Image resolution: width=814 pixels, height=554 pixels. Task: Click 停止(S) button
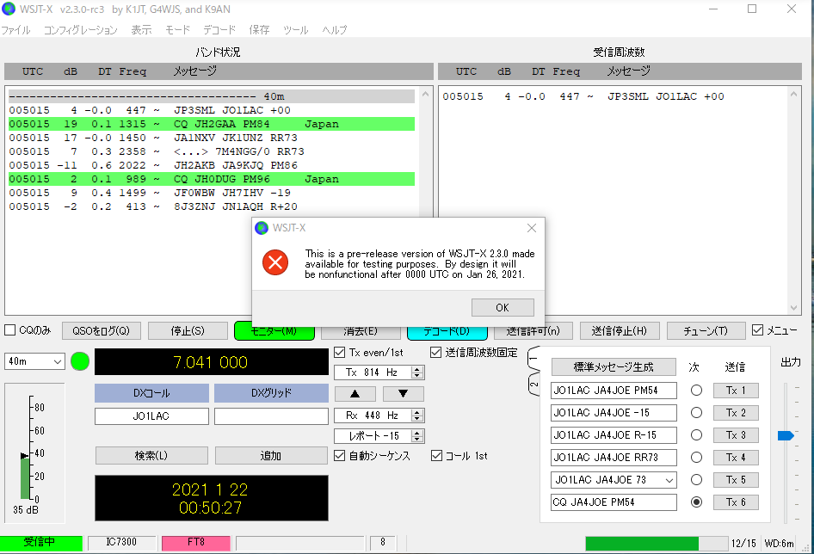pos(188,330)
